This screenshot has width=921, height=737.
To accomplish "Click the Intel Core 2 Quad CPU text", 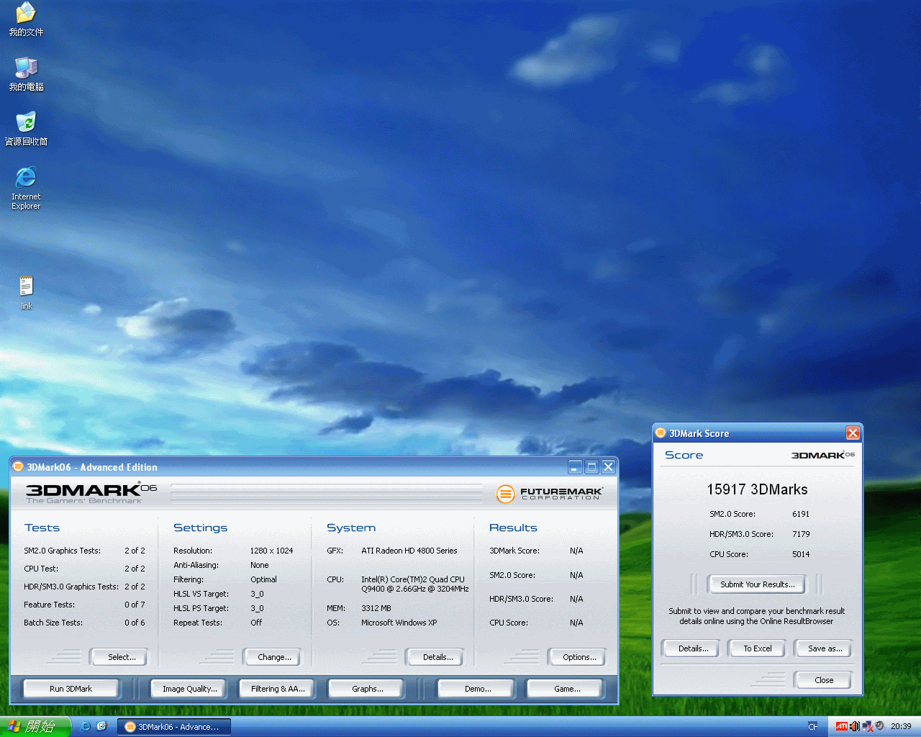I will (x=414, y=584).
